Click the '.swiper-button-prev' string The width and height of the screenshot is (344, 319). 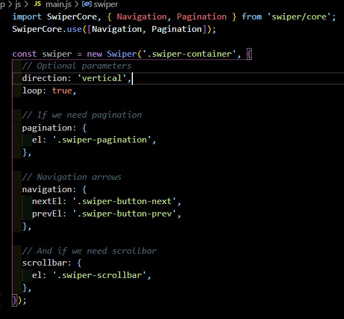pos(124,214)
